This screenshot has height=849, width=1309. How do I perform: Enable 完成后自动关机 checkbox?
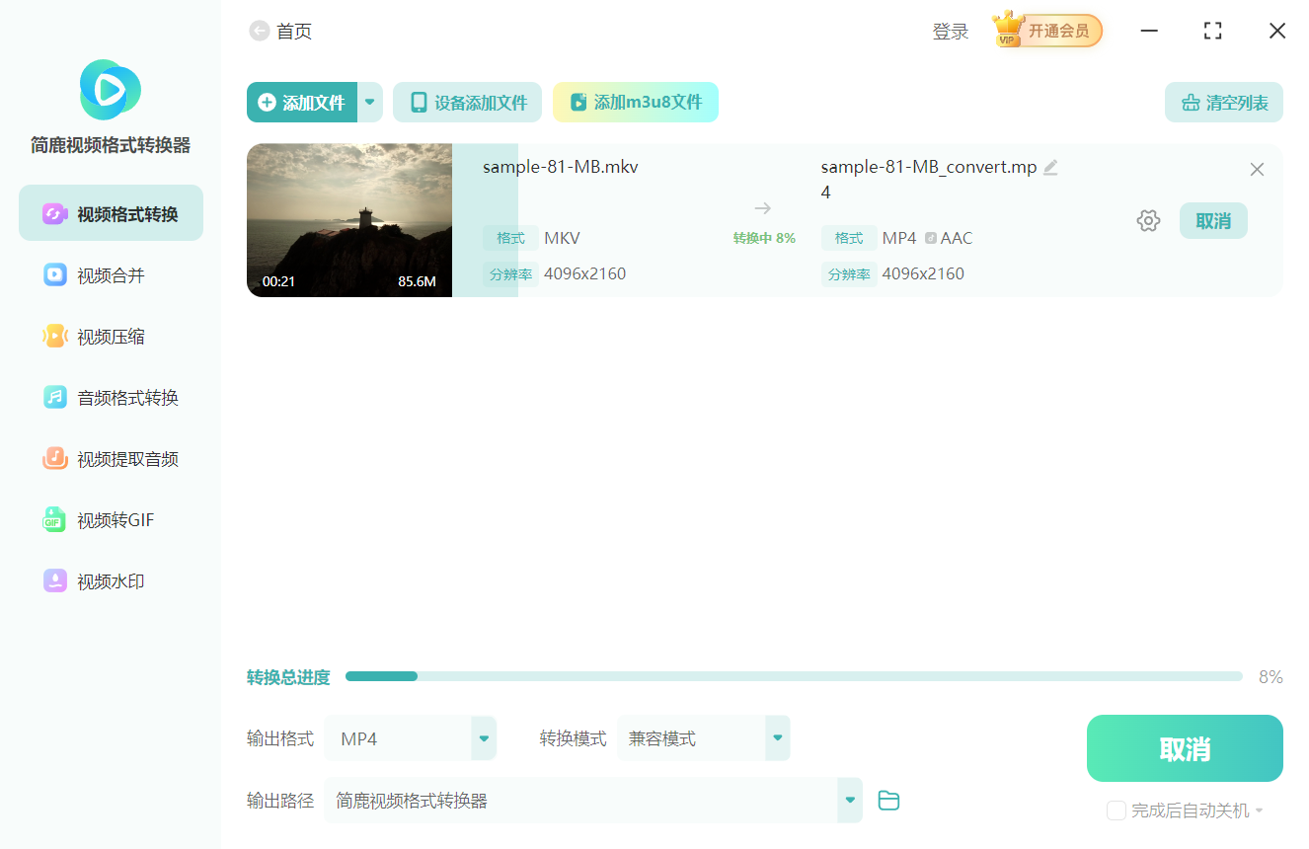click(1116, 810)
